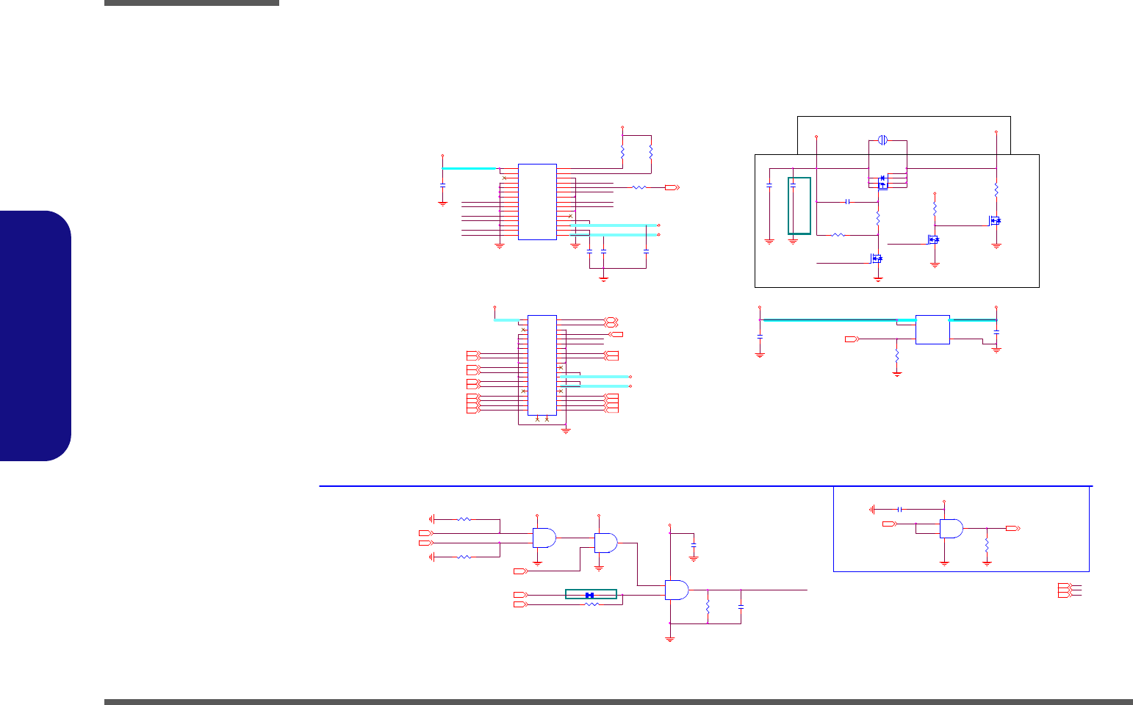Click the gray footer bar at bottom
This screenshot has height=705, width=1133.
pyautogui.click(x=619, y=702)
